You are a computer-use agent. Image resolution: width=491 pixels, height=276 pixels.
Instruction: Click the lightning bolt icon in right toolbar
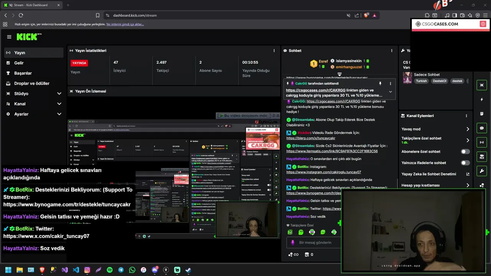[x=482, y=100]
